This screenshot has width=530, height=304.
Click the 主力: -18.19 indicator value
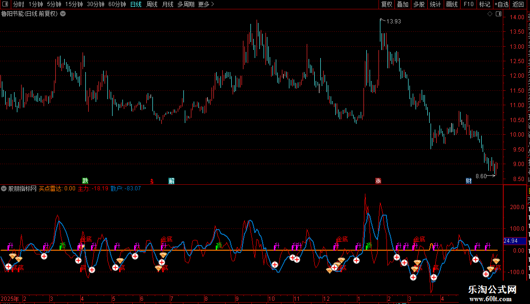pos(93,189)
